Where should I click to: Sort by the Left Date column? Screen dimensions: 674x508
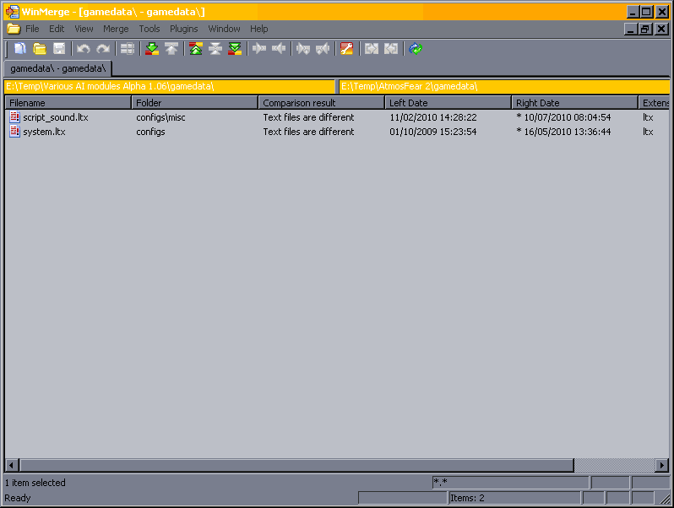point(448,103)
